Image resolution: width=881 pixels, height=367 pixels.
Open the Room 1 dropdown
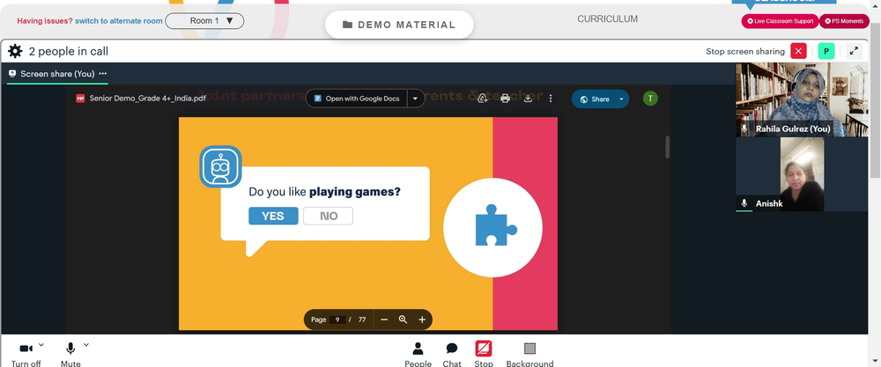pos(204,21)
